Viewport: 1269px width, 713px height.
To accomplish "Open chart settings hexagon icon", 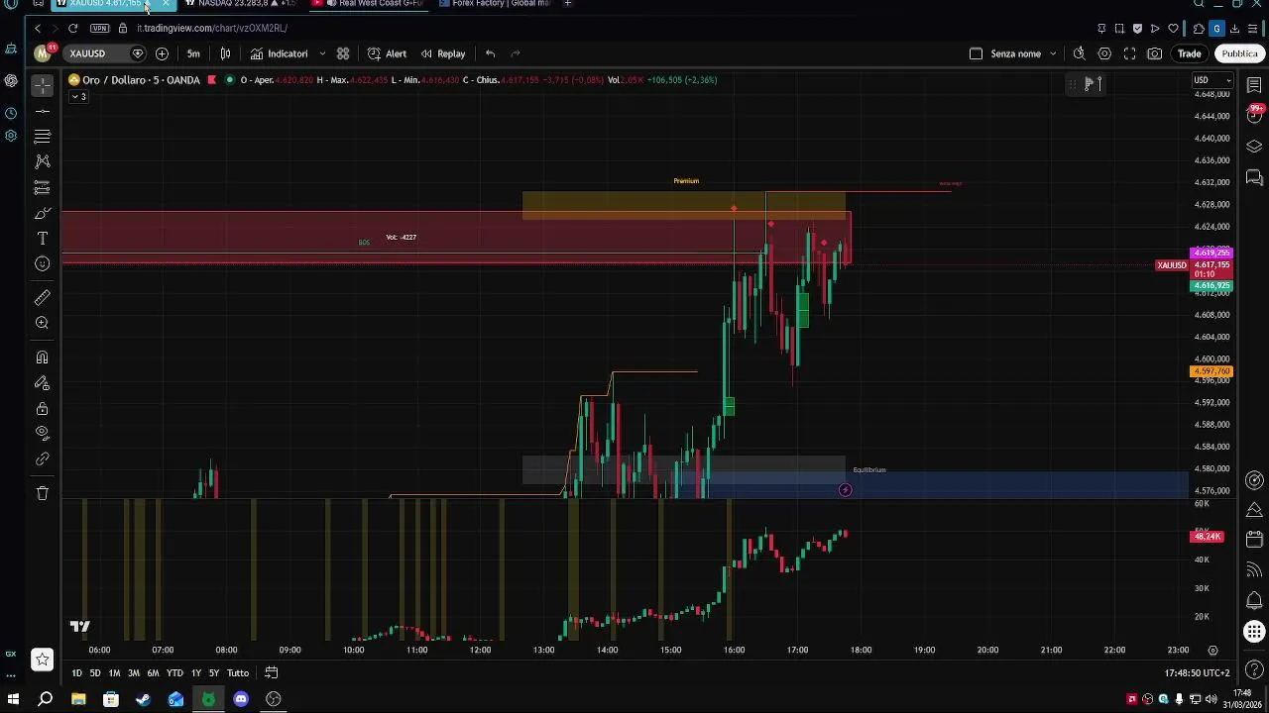I will pyautogui.click(x=1104, y=53).
